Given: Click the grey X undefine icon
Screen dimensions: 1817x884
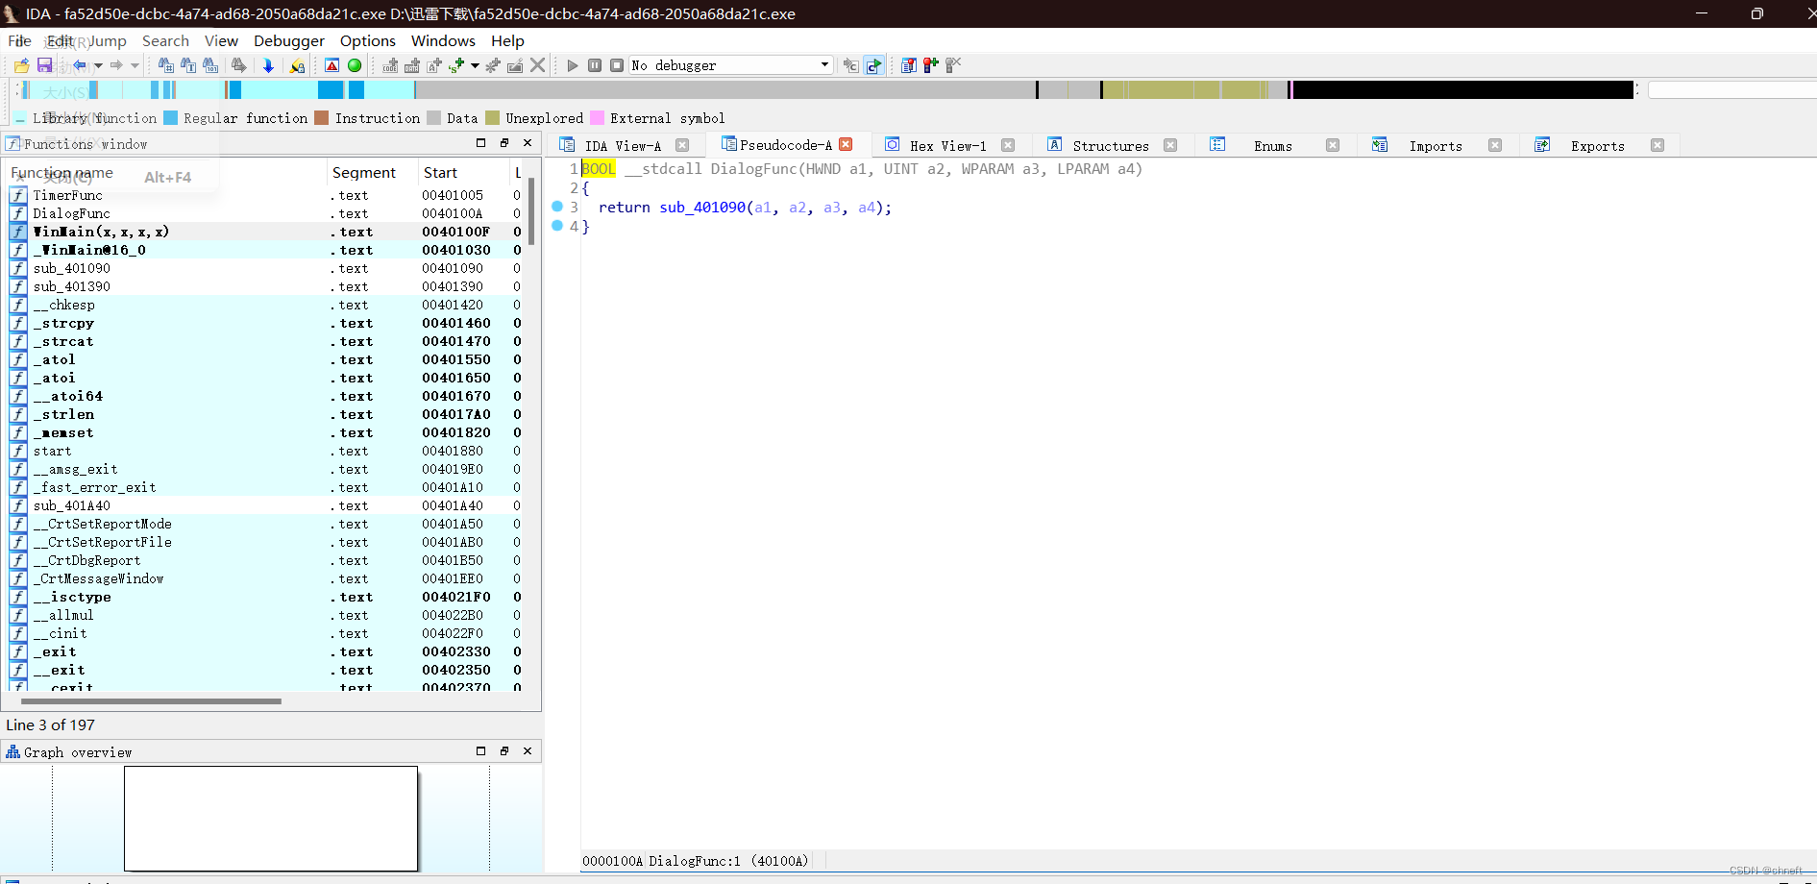Looking at the screenshot, I should [538, 65].
